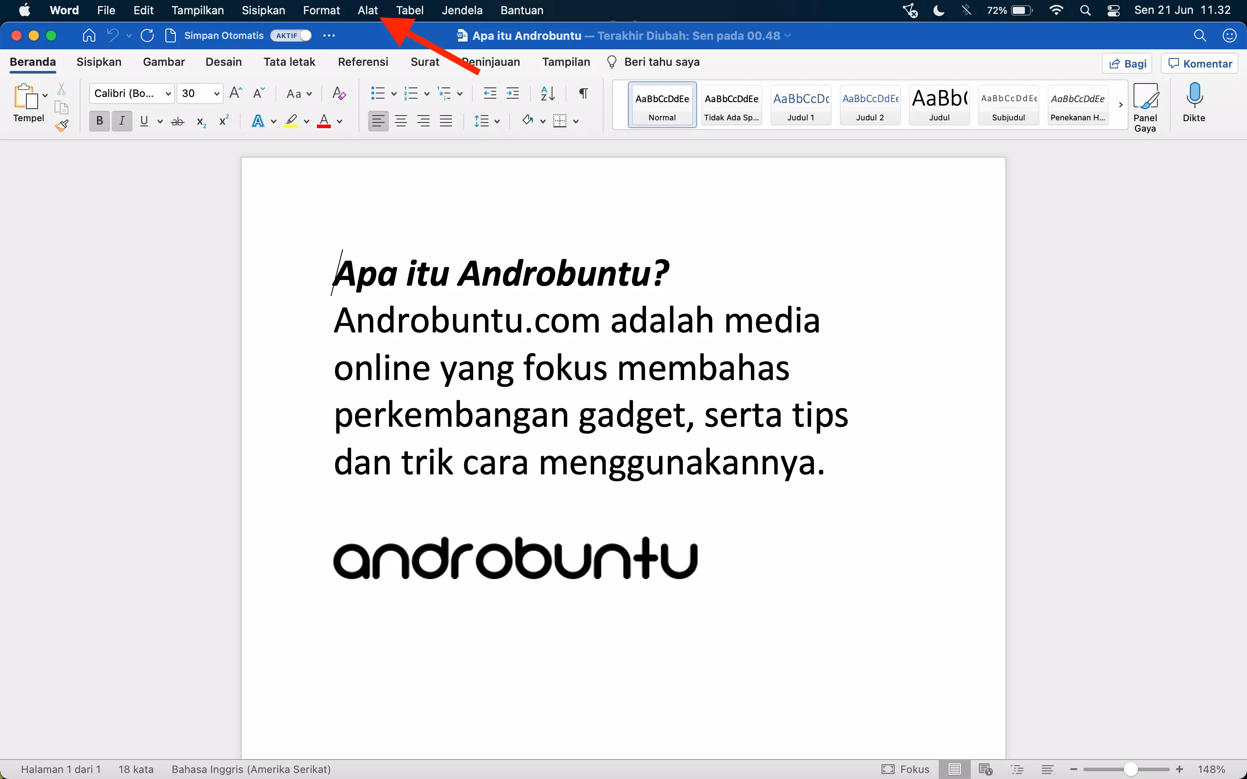The image size is (1247, 779).
Task: Click the Bold formatting icon
Action: click(x=99, y=120)
